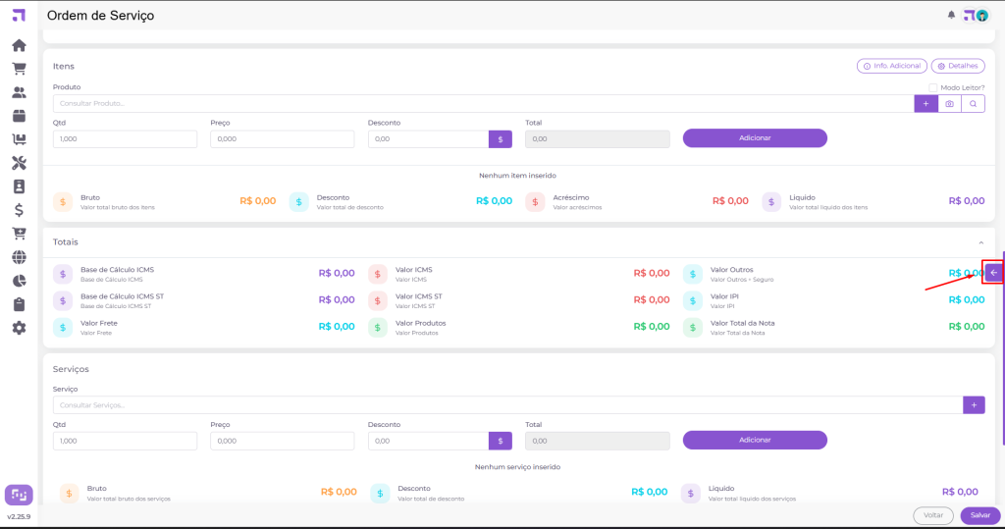Click the magnifier icon in product field
The width and height of the screenshot is (1005, 529).
click(973, 103)
